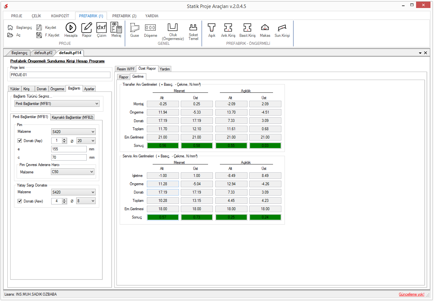Open the Asp diameter 20 dropdown
This screenshot has height=302, width=434.
[86, 141]
